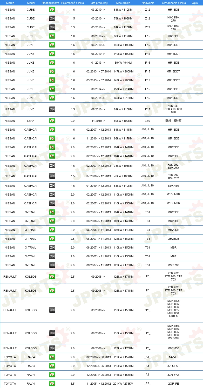Image resolution: width=203 pixels, height=388 pixels.
Task: Click the Opis column header
Action: tap(195, 3)
